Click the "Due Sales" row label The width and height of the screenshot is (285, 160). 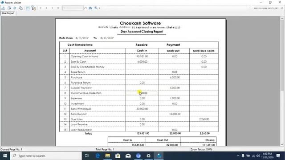(77, 120)
